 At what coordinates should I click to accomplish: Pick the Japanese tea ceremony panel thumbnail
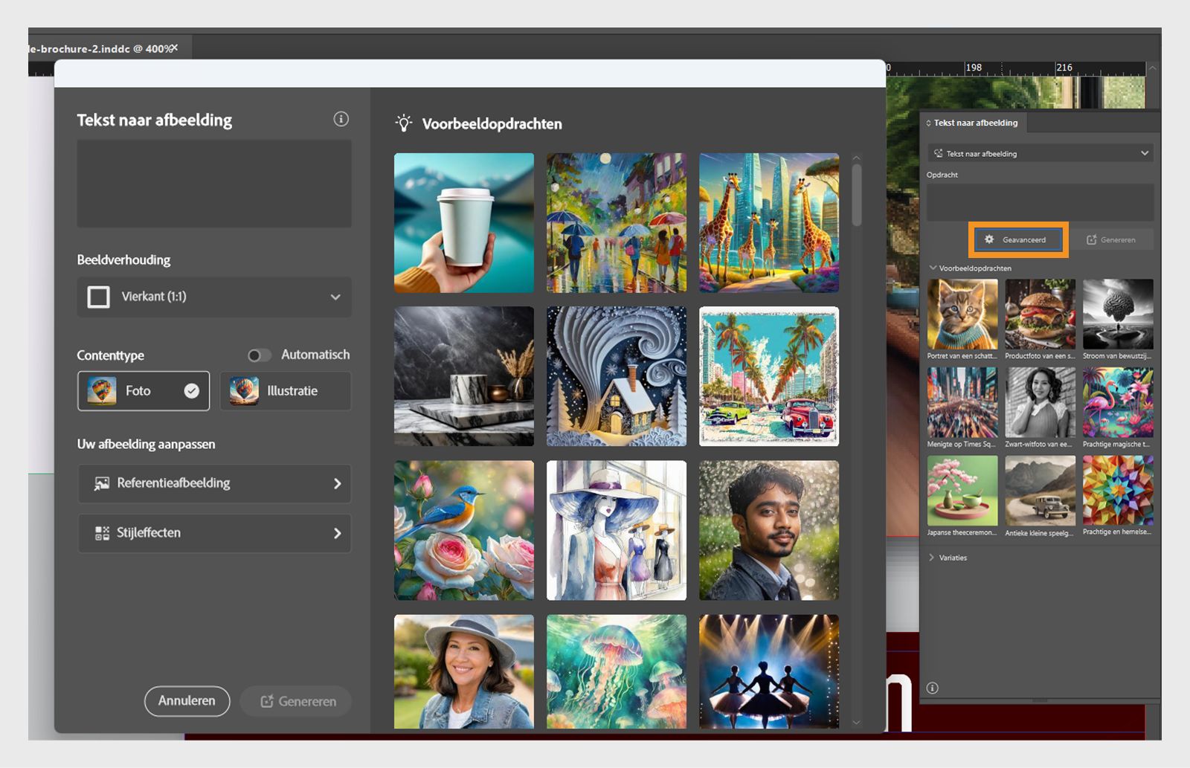[x=962, y=491]
